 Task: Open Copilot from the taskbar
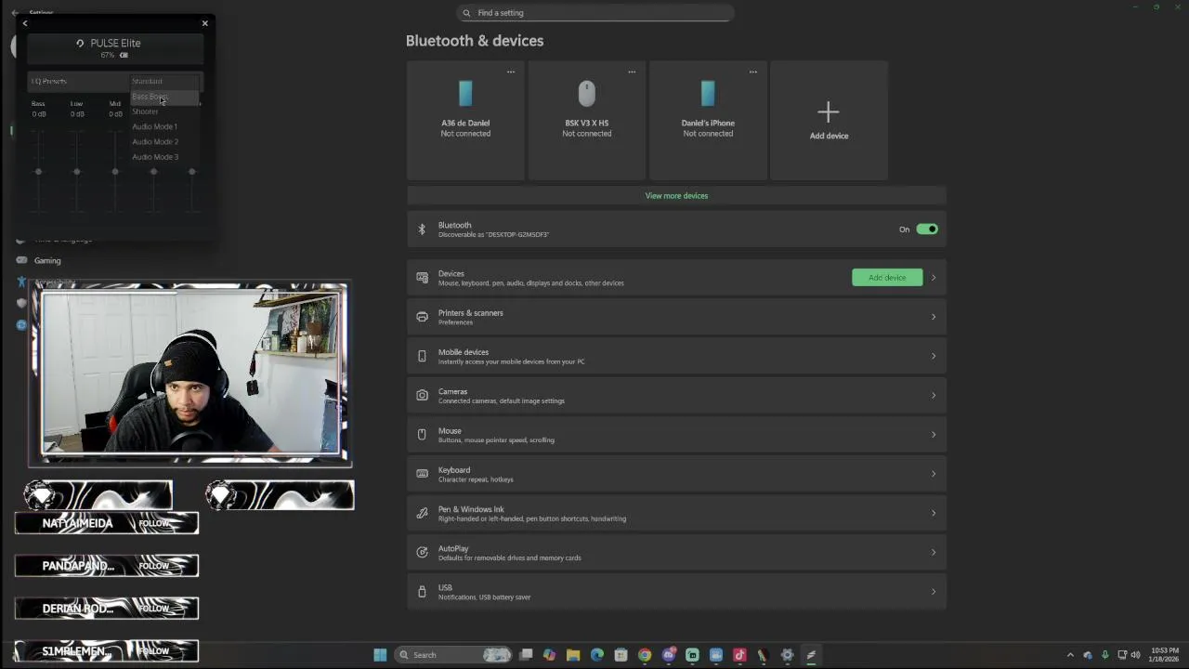coord(549,655)
